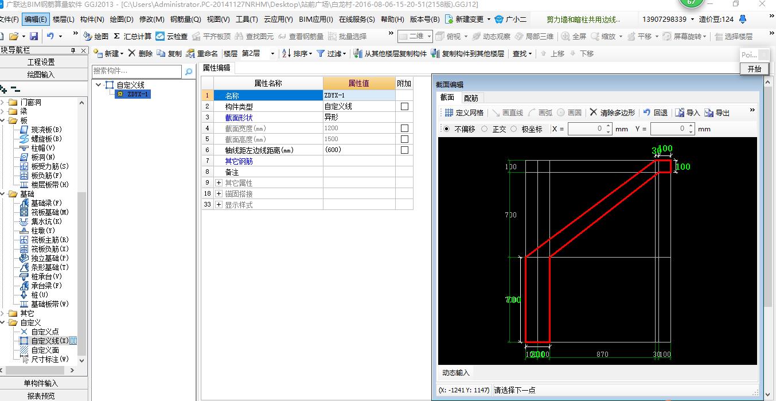
Task: Select the 不偏移 radio option
Action: (x=447, y=129)
